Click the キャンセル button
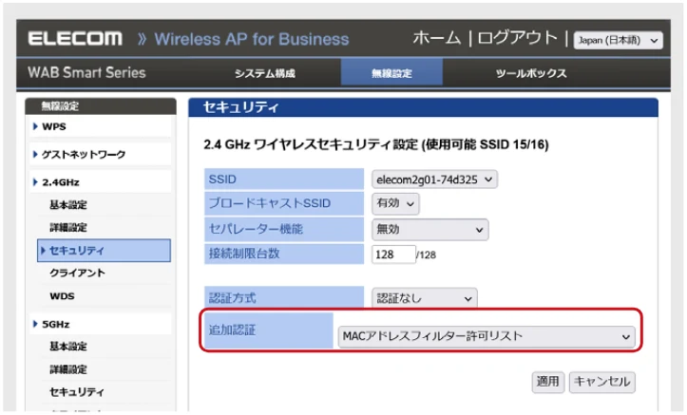This screenshot has height=415, width=687. [602, 382]
